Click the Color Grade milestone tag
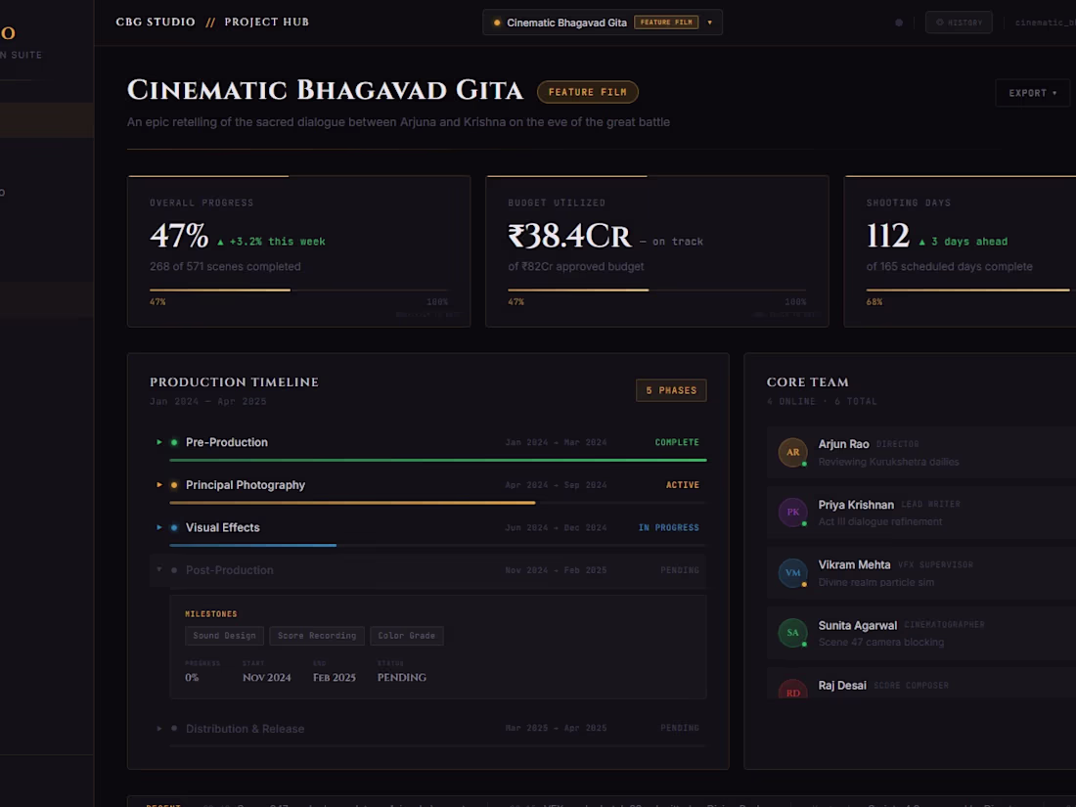Image resolution: width=1076 pixels, height=807 pixels. (x=406, y=636)
